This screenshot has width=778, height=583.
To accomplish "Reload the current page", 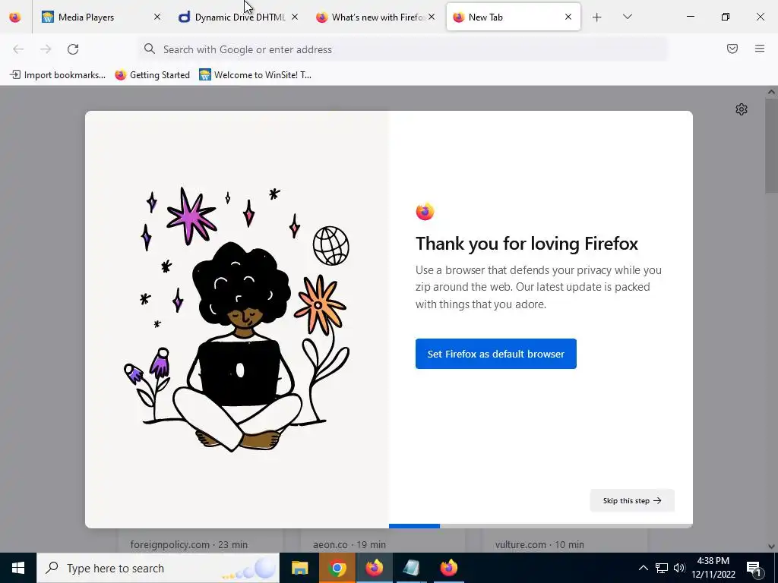I will [73, 49].
